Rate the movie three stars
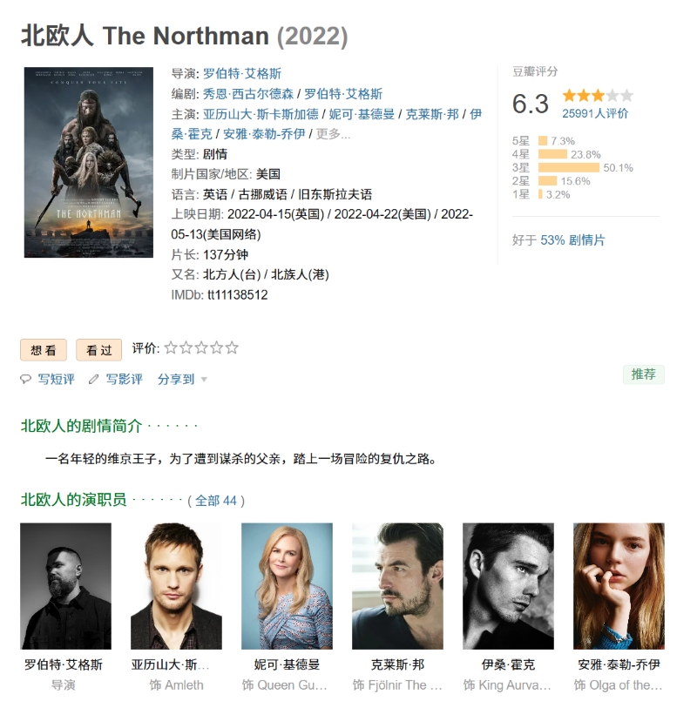697x701 pixels. tap(201, 347)
